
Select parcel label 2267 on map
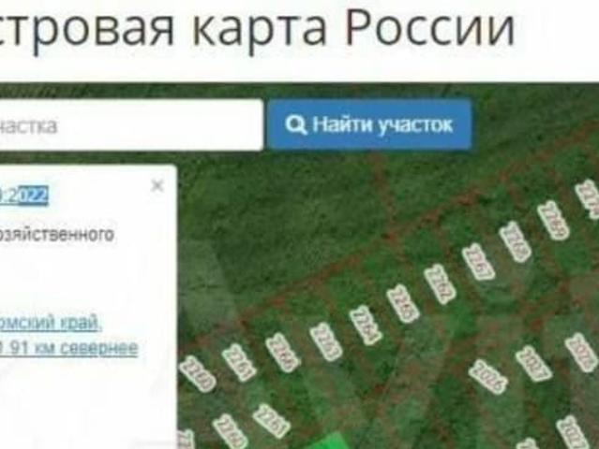(x=478, y=262)
